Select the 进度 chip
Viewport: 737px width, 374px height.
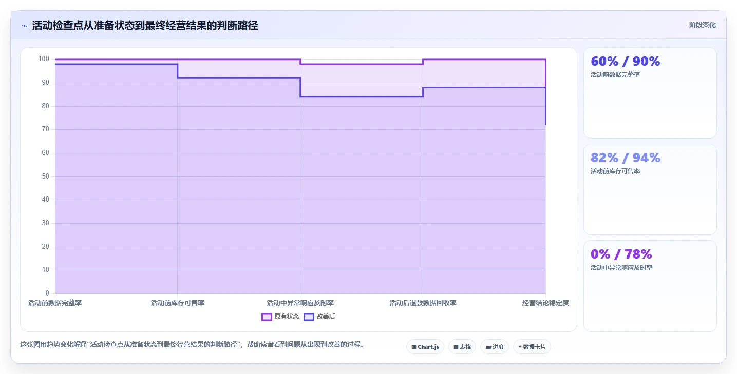pyautogui.click(x=495, y=347)
